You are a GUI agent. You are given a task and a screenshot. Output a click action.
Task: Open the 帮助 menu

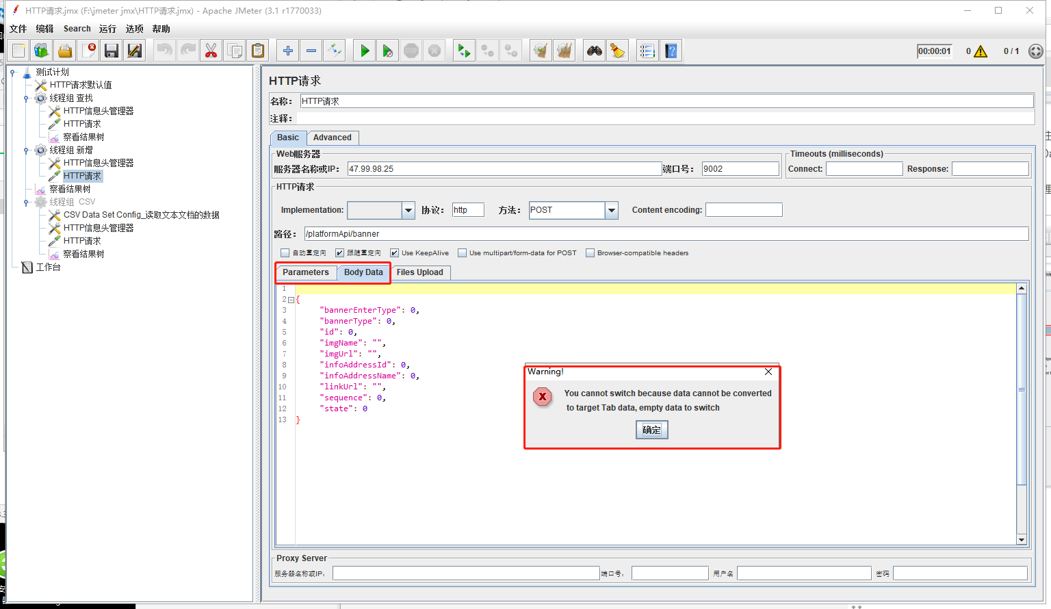161,29
